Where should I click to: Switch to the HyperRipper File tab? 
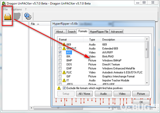pyautogui.click(x=99, y=32)
